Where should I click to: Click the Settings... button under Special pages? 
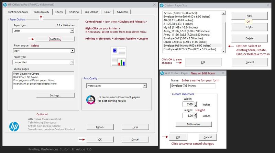click(55, 95)
